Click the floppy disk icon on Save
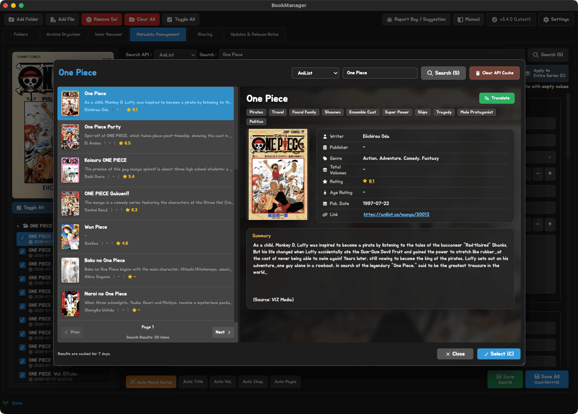 [x=499, y=376]
